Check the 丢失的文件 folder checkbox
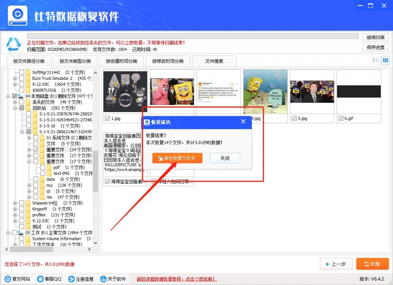This screenshot has width=393, height=285. (22, 102)
